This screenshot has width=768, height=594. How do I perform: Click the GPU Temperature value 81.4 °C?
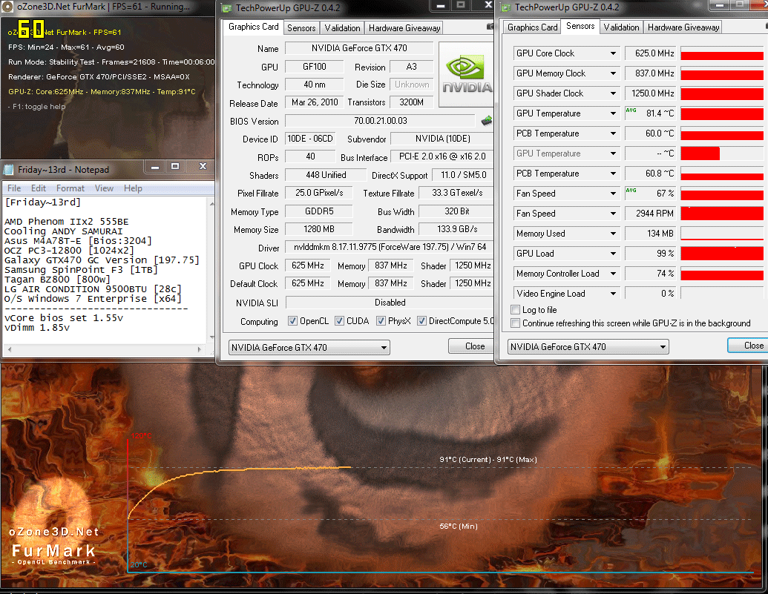[650, 113]
